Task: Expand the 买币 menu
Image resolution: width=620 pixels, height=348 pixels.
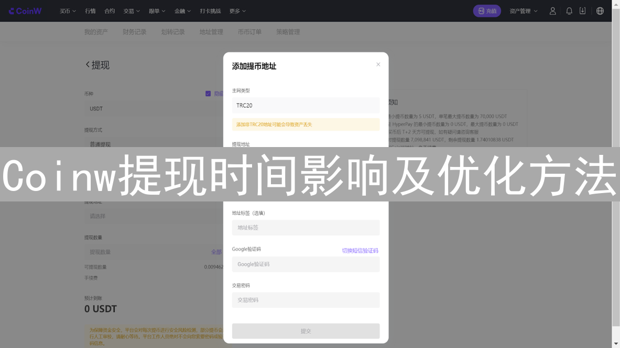Action: click(68, 11)
